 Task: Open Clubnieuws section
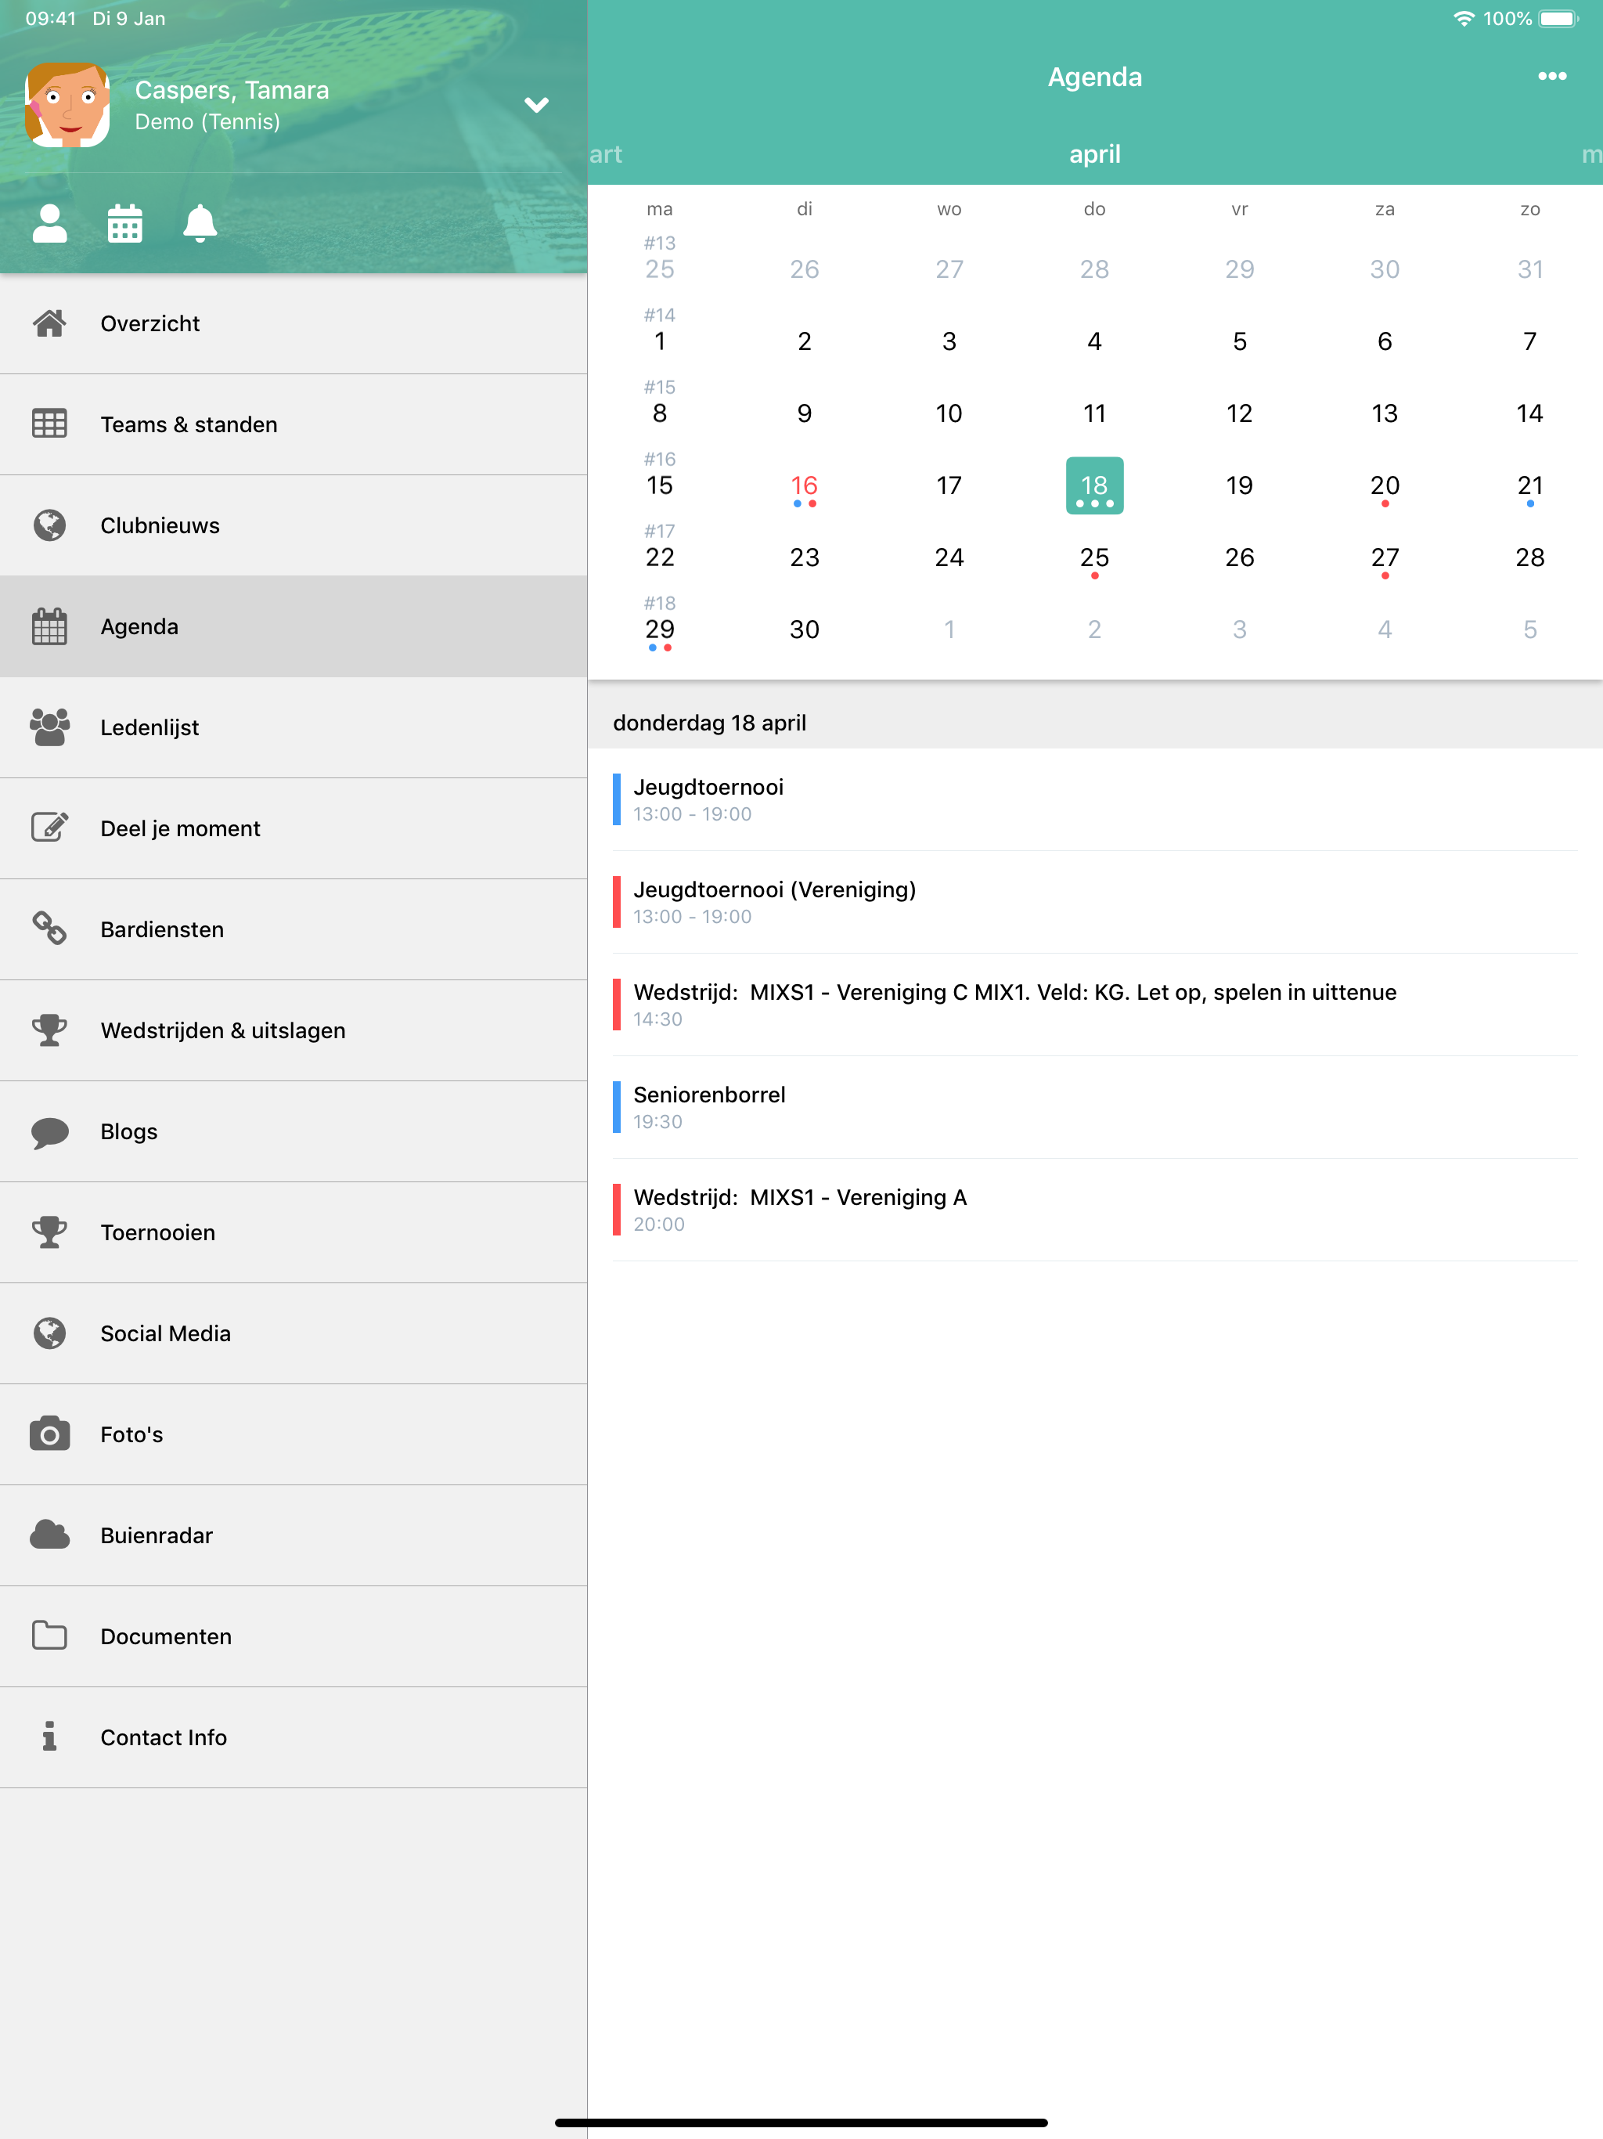pyautogui.click(x=294, y=526)
